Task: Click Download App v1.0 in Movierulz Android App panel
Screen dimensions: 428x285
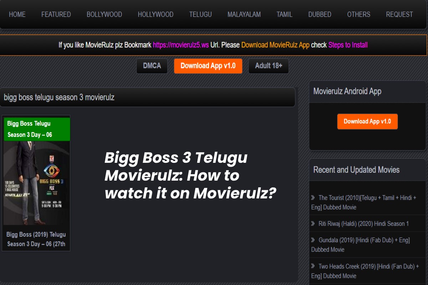Action: (367, 121)
